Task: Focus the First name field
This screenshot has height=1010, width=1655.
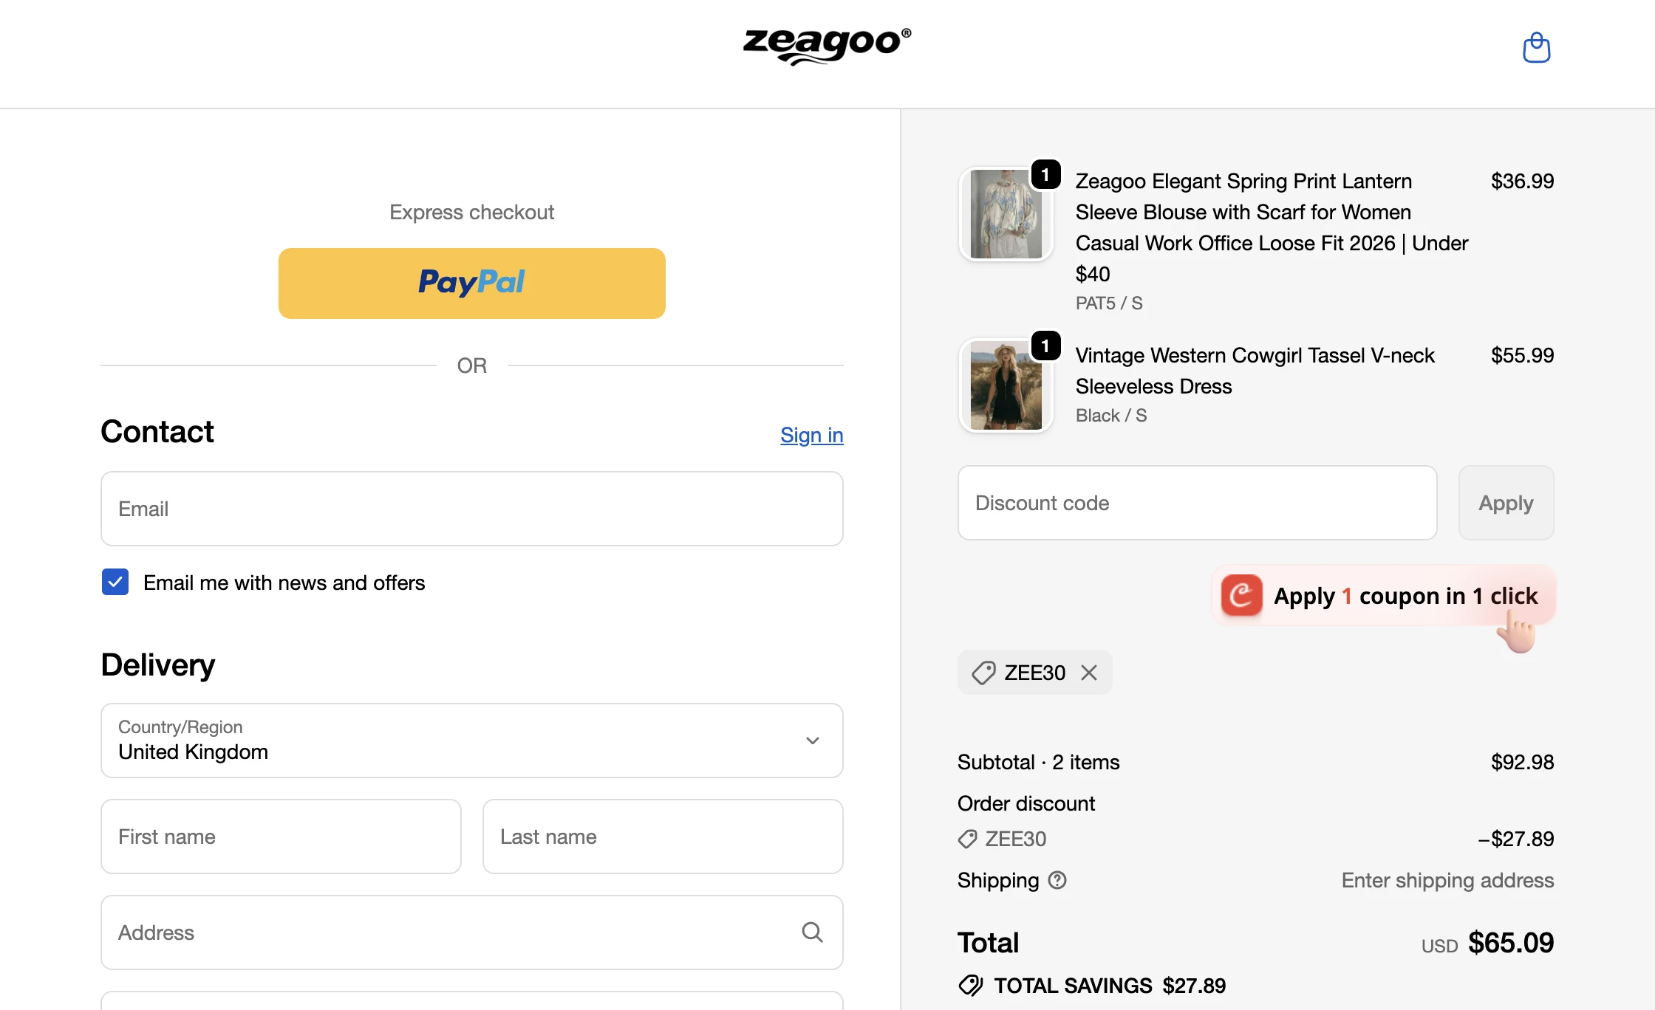Action: 281,836
